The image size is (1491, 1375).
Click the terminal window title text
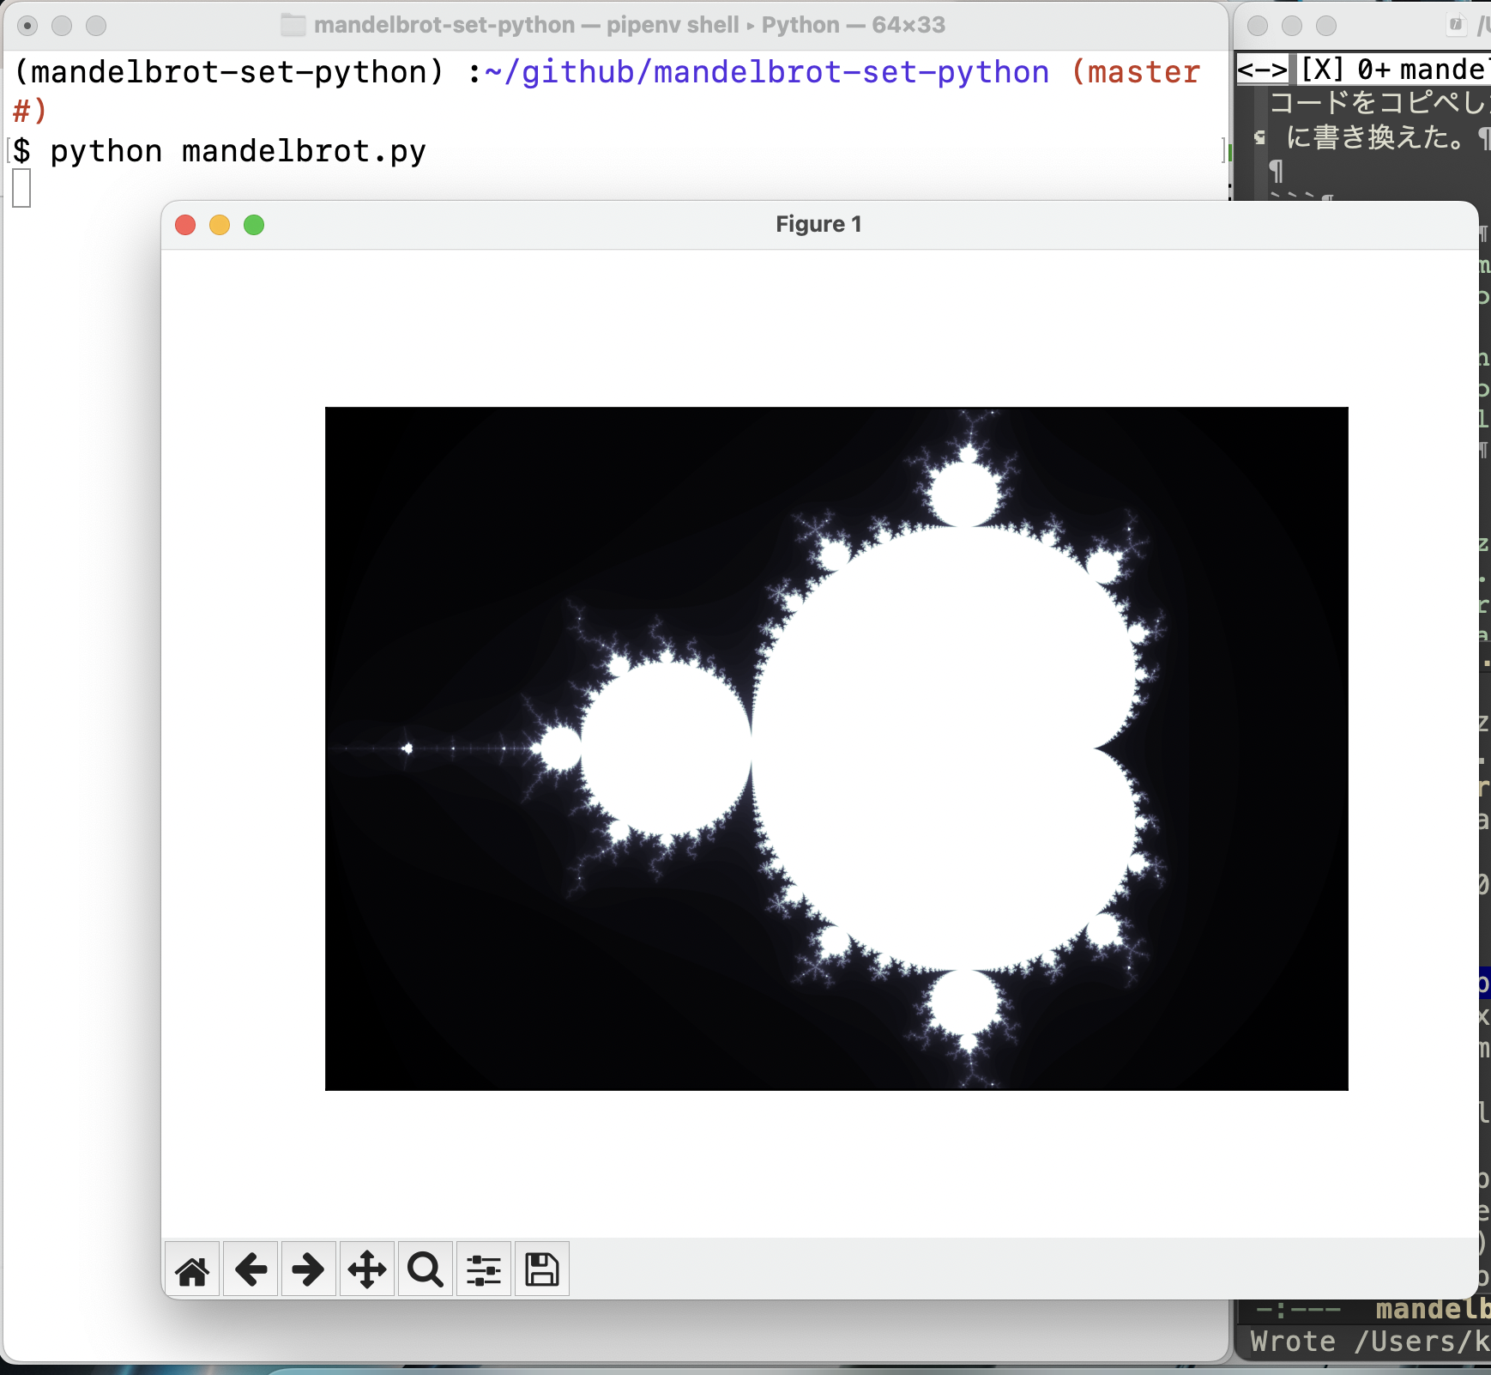[630, 25]
